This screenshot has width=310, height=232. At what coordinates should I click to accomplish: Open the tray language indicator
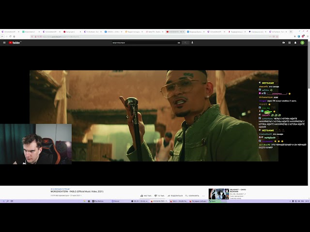point(302,201)
